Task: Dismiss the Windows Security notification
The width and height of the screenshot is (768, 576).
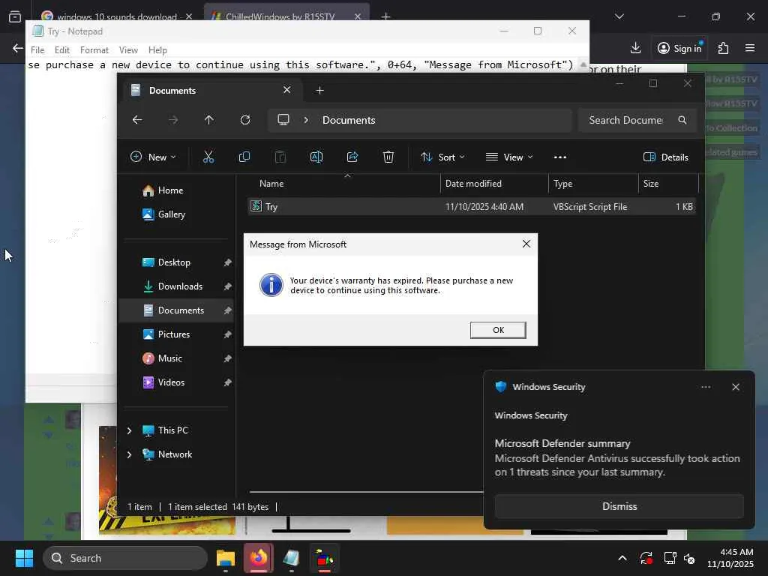Action: [x=619, y=506]
